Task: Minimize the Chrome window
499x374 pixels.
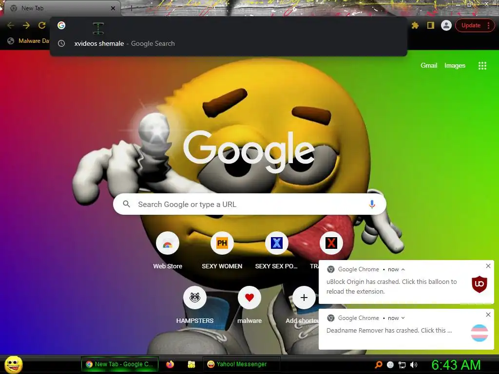Action: (458, 4)
